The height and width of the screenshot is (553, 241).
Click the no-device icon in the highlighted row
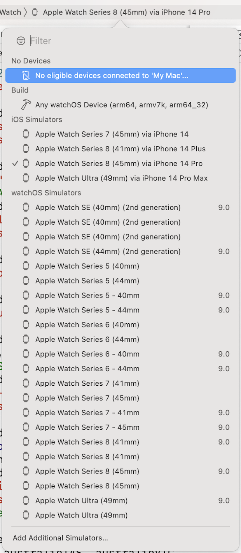(x=26, y=75)
